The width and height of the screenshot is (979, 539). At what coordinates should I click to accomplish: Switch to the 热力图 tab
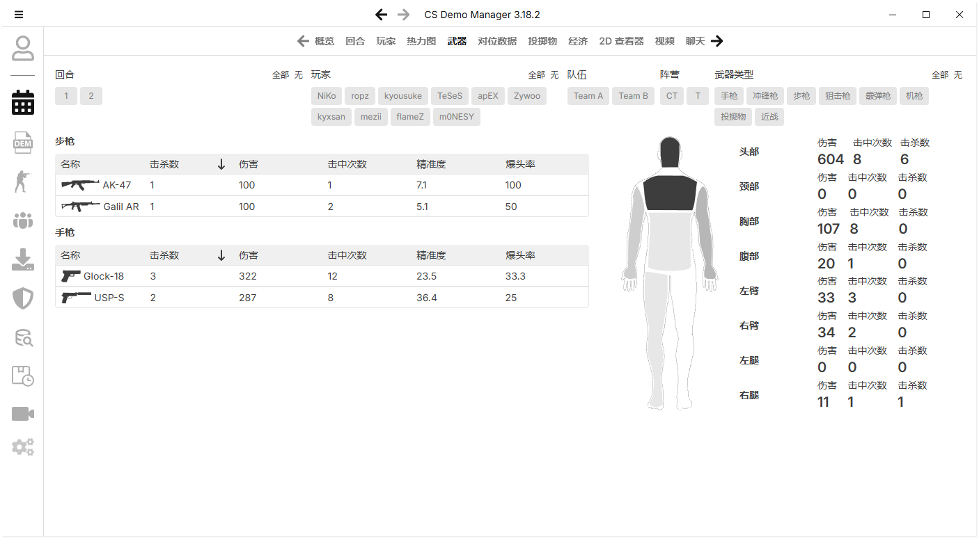420,41
